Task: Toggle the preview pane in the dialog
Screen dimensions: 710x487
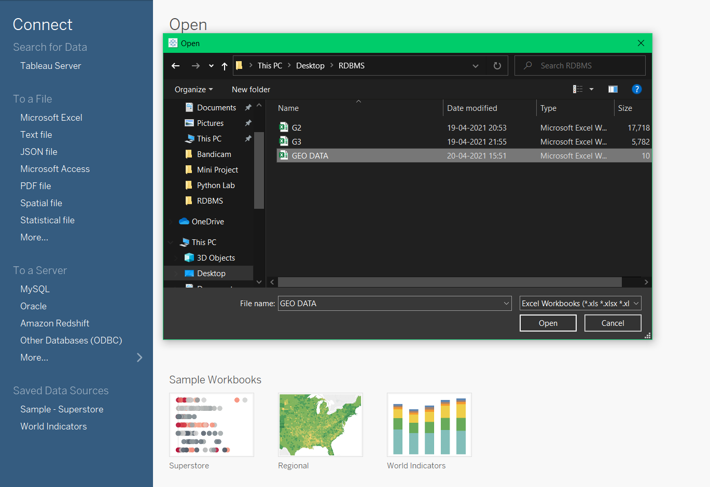Action: (612, 89)
